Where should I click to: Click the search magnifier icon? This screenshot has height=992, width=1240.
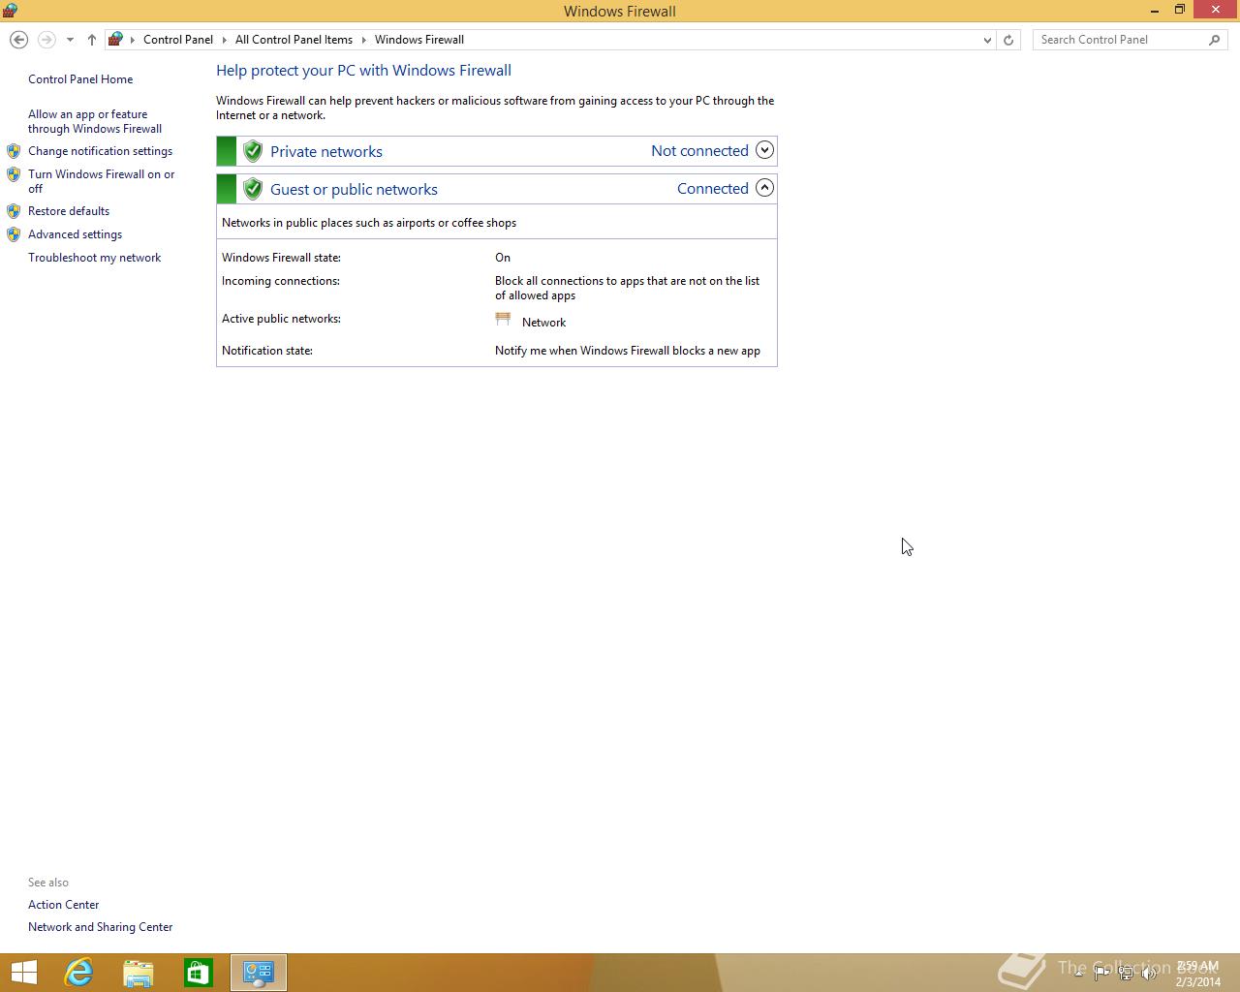[1215, 40]
